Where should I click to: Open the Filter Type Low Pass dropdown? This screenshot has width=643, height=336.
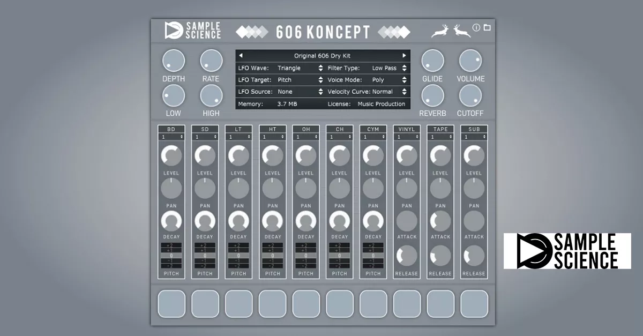389,68
